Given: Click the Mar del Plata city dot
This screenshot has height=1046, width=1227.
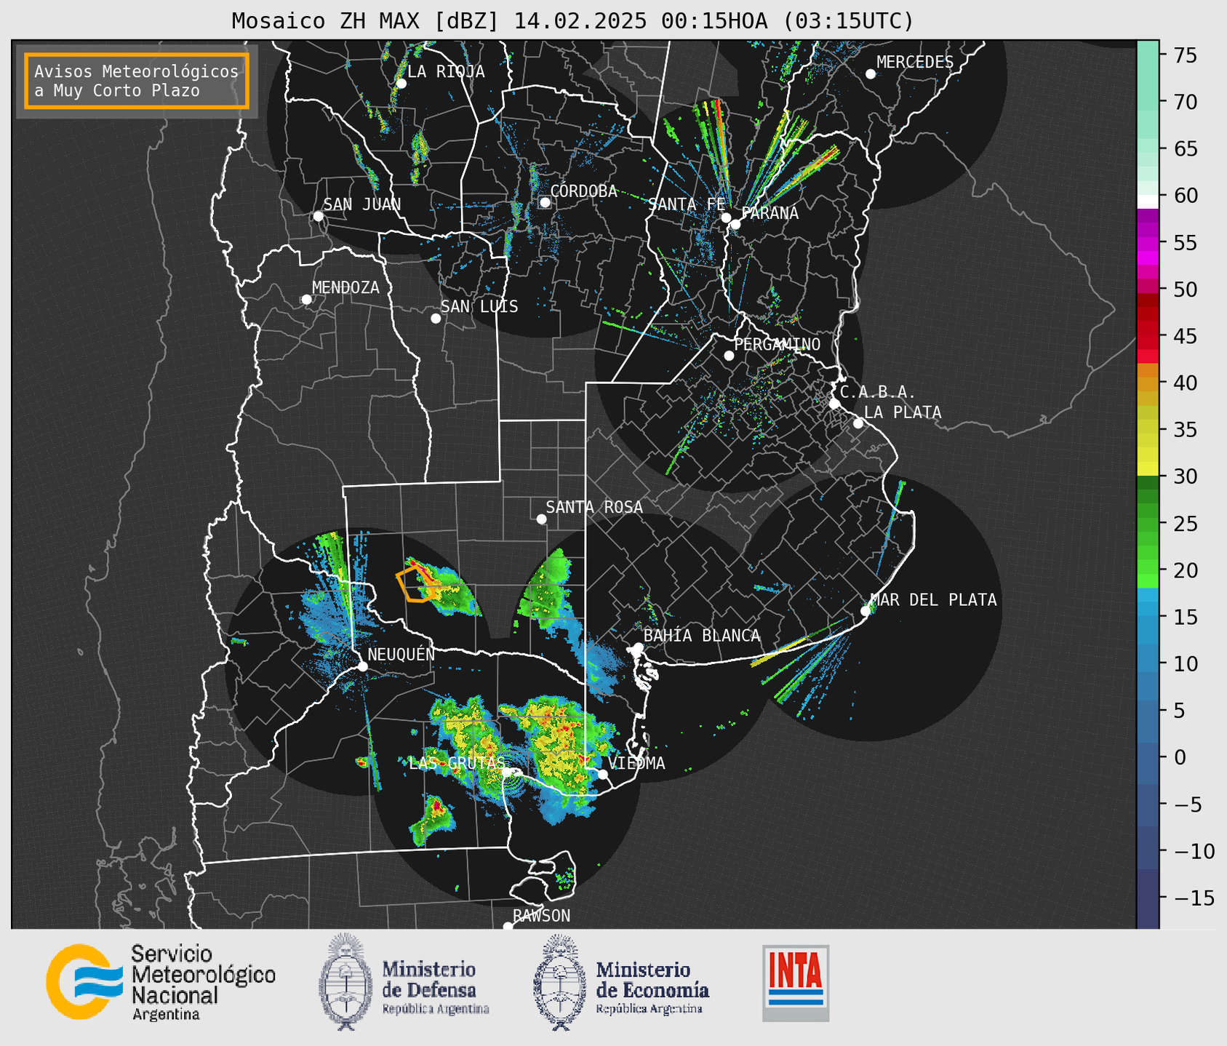Looking at the screenshot, I should tap(865, 611).
